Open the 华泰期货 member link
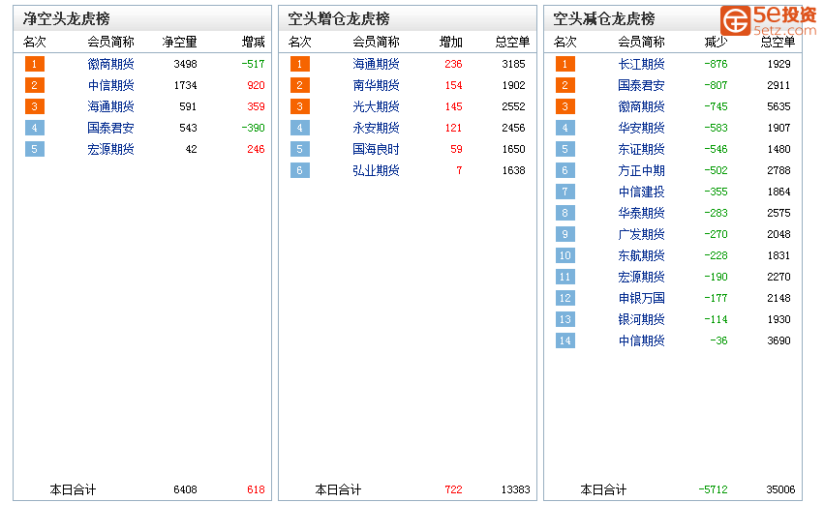The image size is (824, 532). (641, 213)
